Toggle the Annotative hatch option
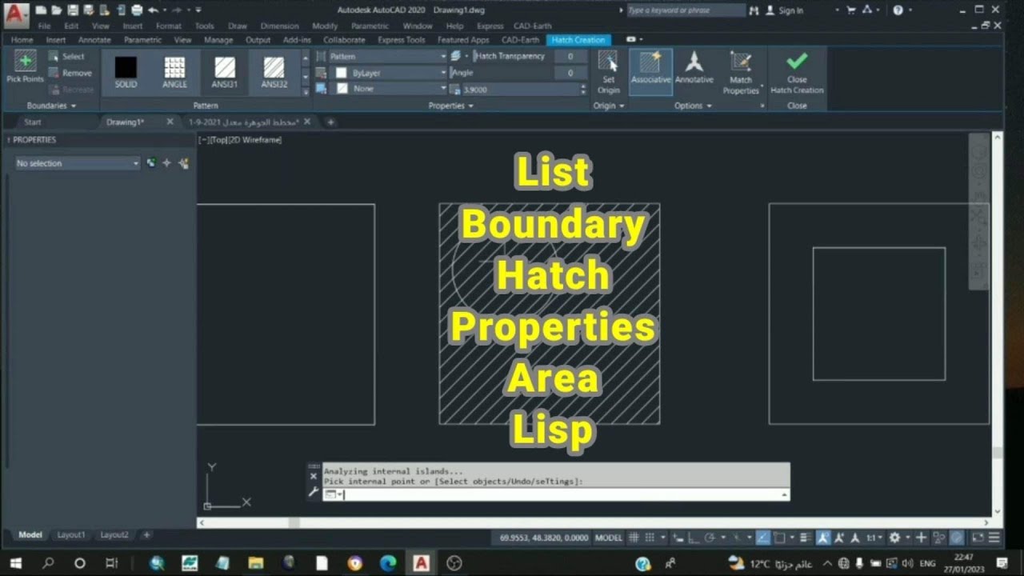Image resolution: width=1024 pixels, height=576 pixels. [694, 68]
